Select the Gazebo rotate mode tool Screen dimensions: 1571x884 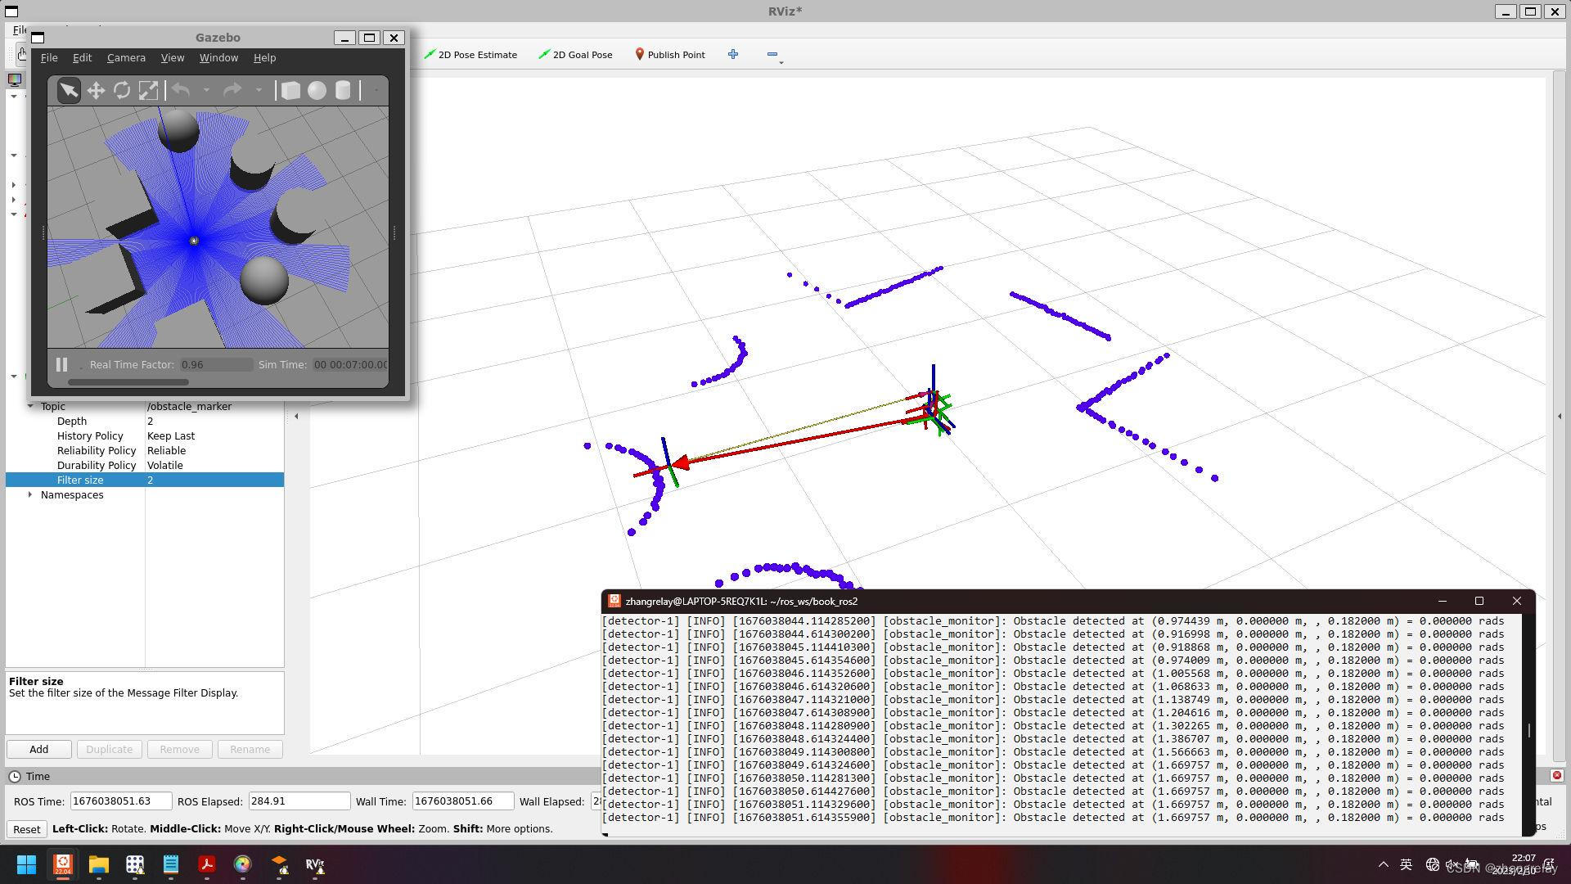(122, 90)
